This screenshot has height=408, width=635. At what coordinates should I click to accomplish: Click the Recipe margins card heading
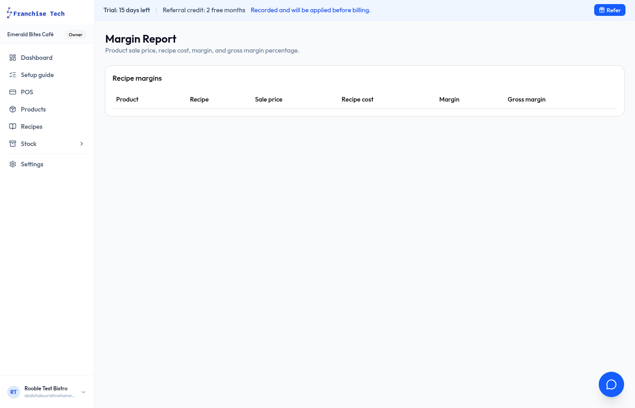pyautogui.click(x=137, y=78)
